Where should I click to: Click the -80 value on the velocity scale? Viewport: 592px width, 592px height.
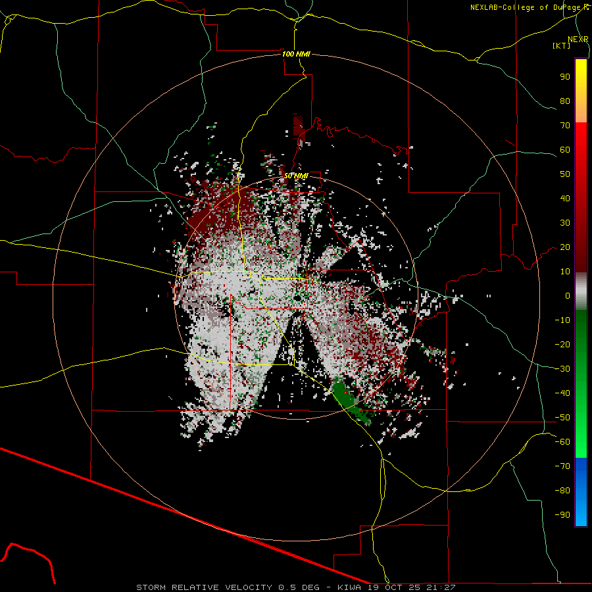[x=562, y=491]
